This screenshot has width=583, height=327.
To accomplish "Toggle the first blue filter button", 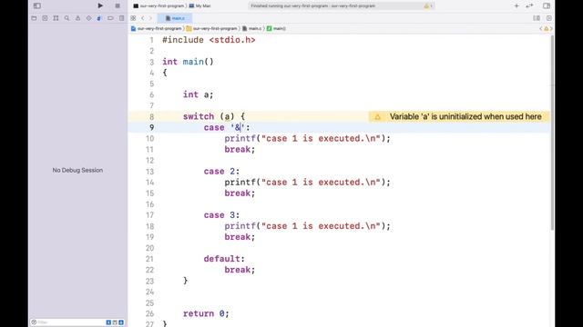I will pos(108,322).
